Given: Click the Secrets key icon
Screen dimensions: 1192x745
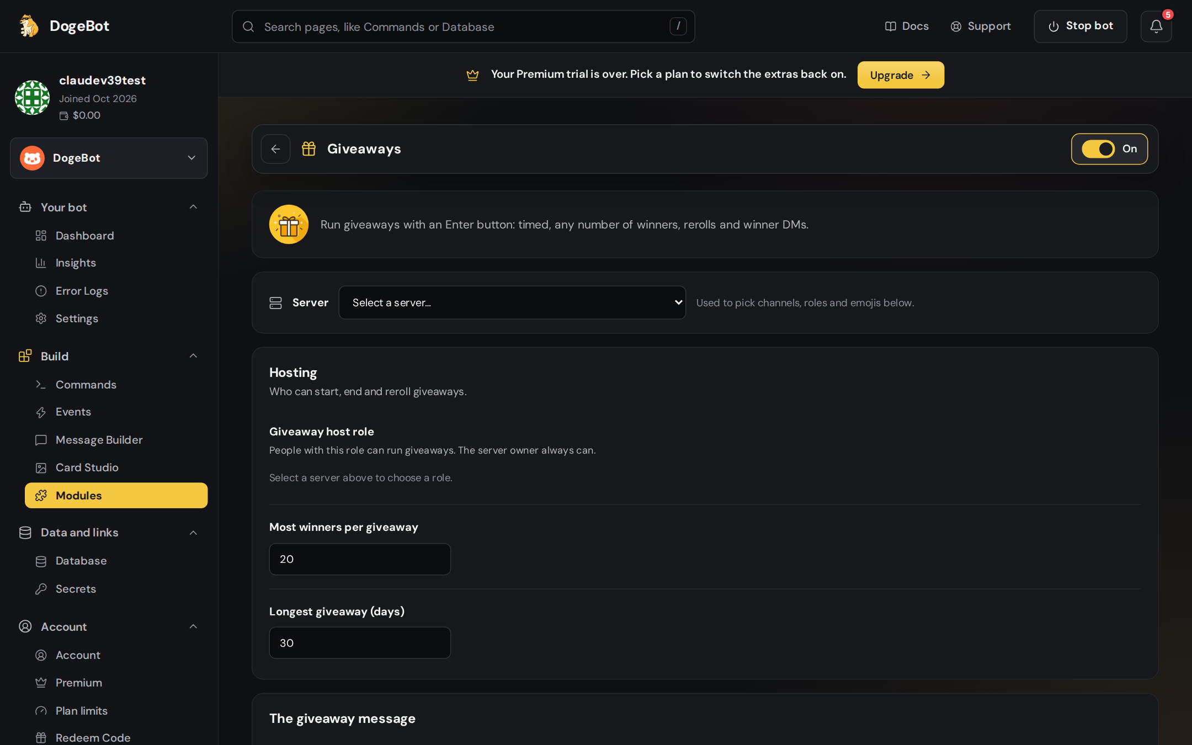Looking at the screenshot, I should pos(41,589).
